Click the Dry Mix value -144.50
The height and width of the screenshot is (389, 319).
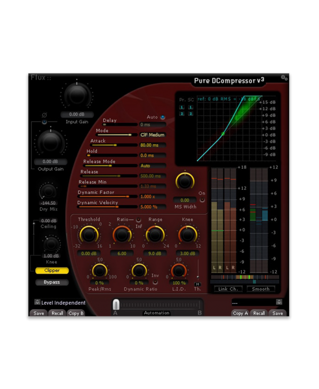coord(48,203)
